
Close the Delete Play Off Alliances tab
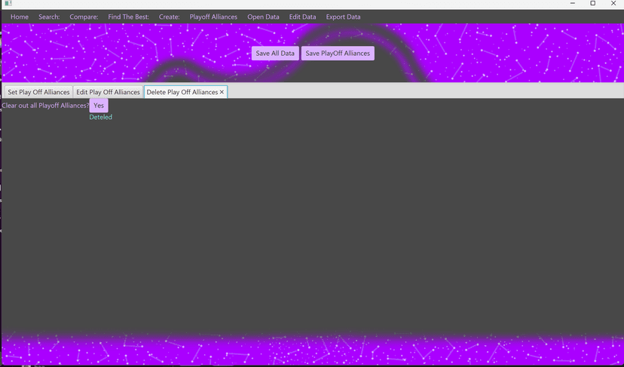tap(222, 92)
